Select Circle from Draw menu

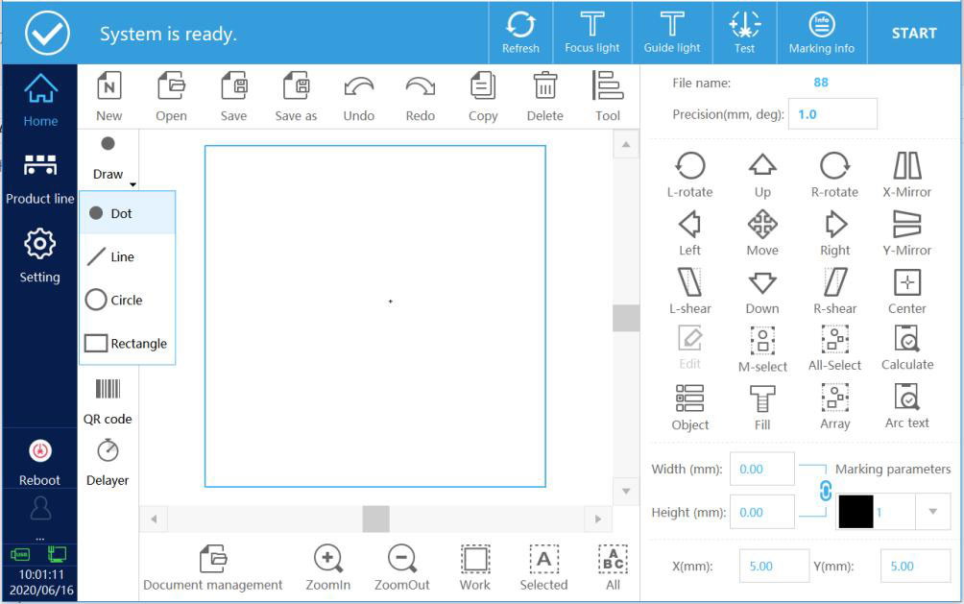(x=128, y=300)
